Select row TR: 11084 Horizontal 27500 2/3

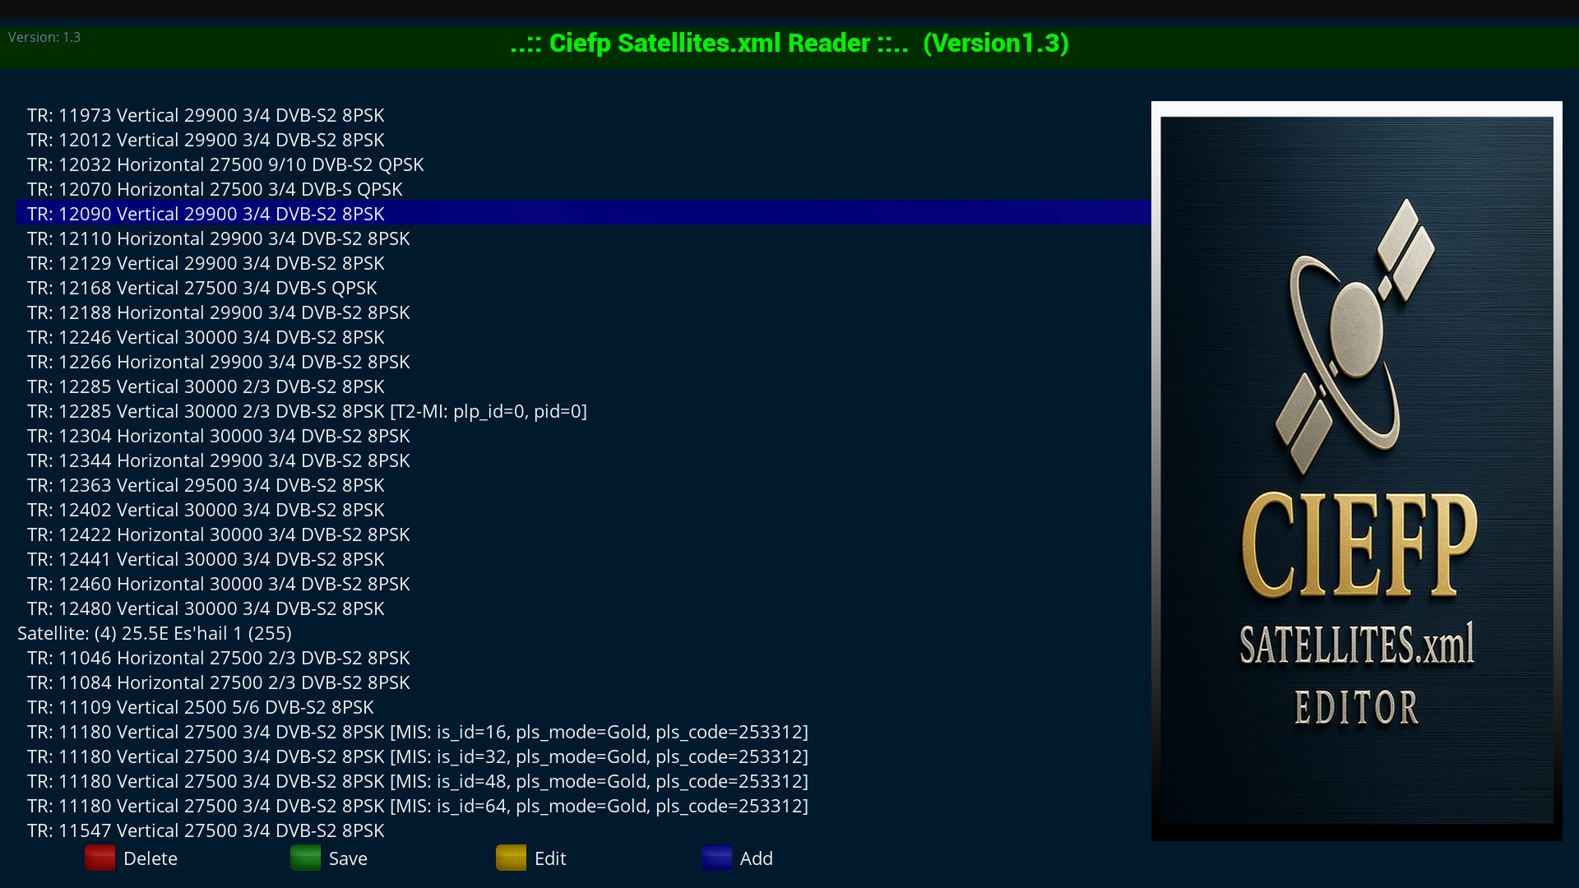click(584, 682)
